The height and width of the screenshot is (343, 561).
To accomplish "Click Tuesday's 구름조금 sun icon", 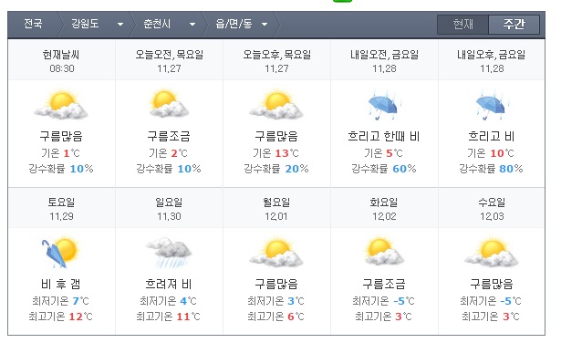I will (x=384, y=252).
